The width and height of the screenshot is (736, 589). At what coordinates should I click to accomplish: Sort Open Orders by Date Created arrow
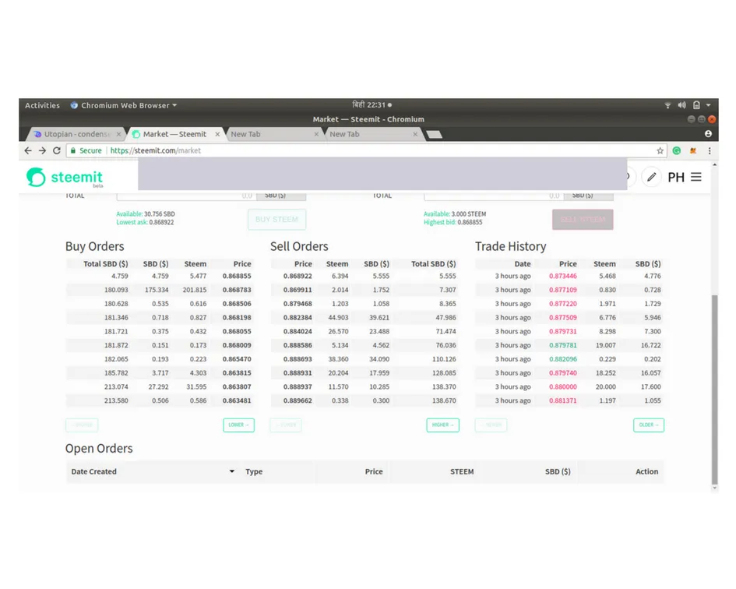231,471
